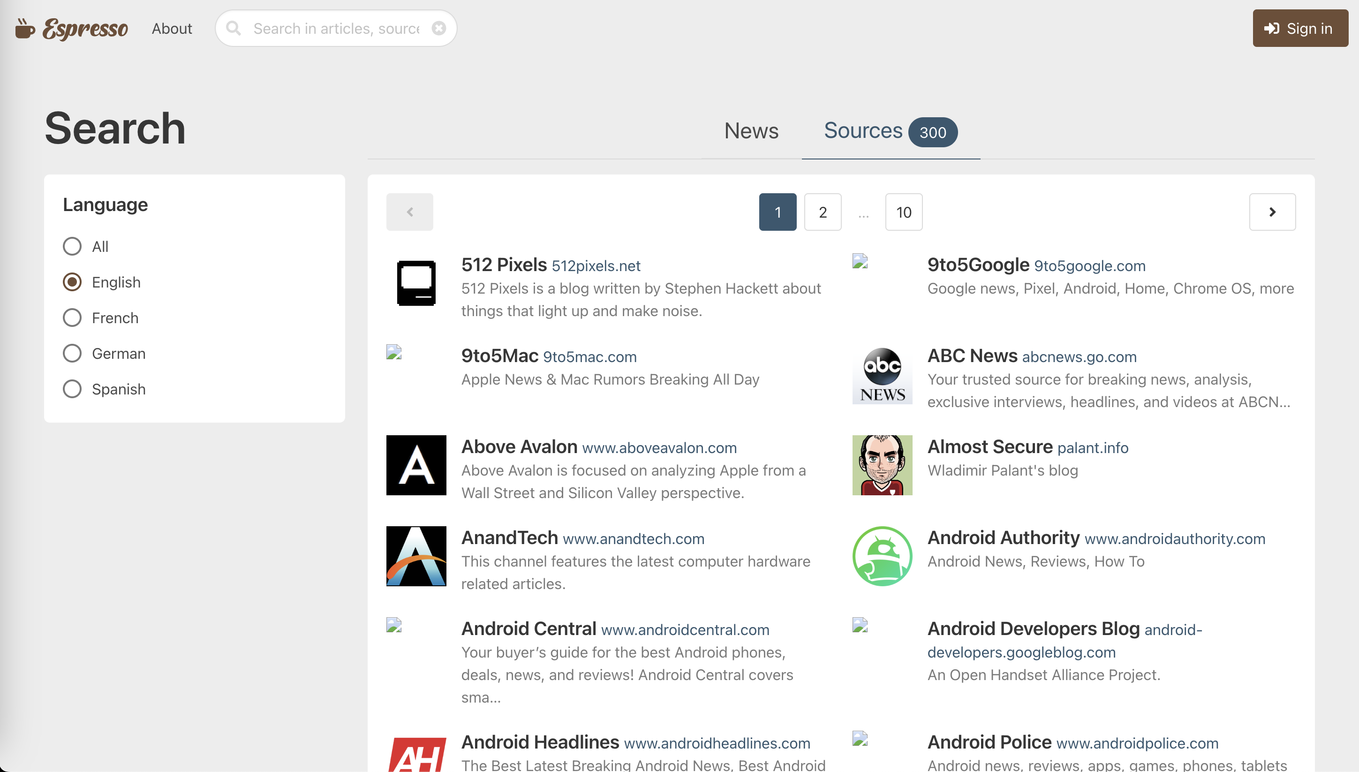Open the Android Central source title
This screenshot has height=772, width=1359.
point(528,628)
